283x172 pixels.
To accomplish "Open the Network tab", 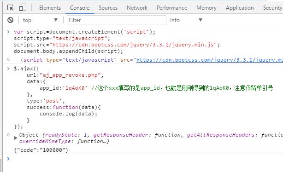I will coord(137,8).
